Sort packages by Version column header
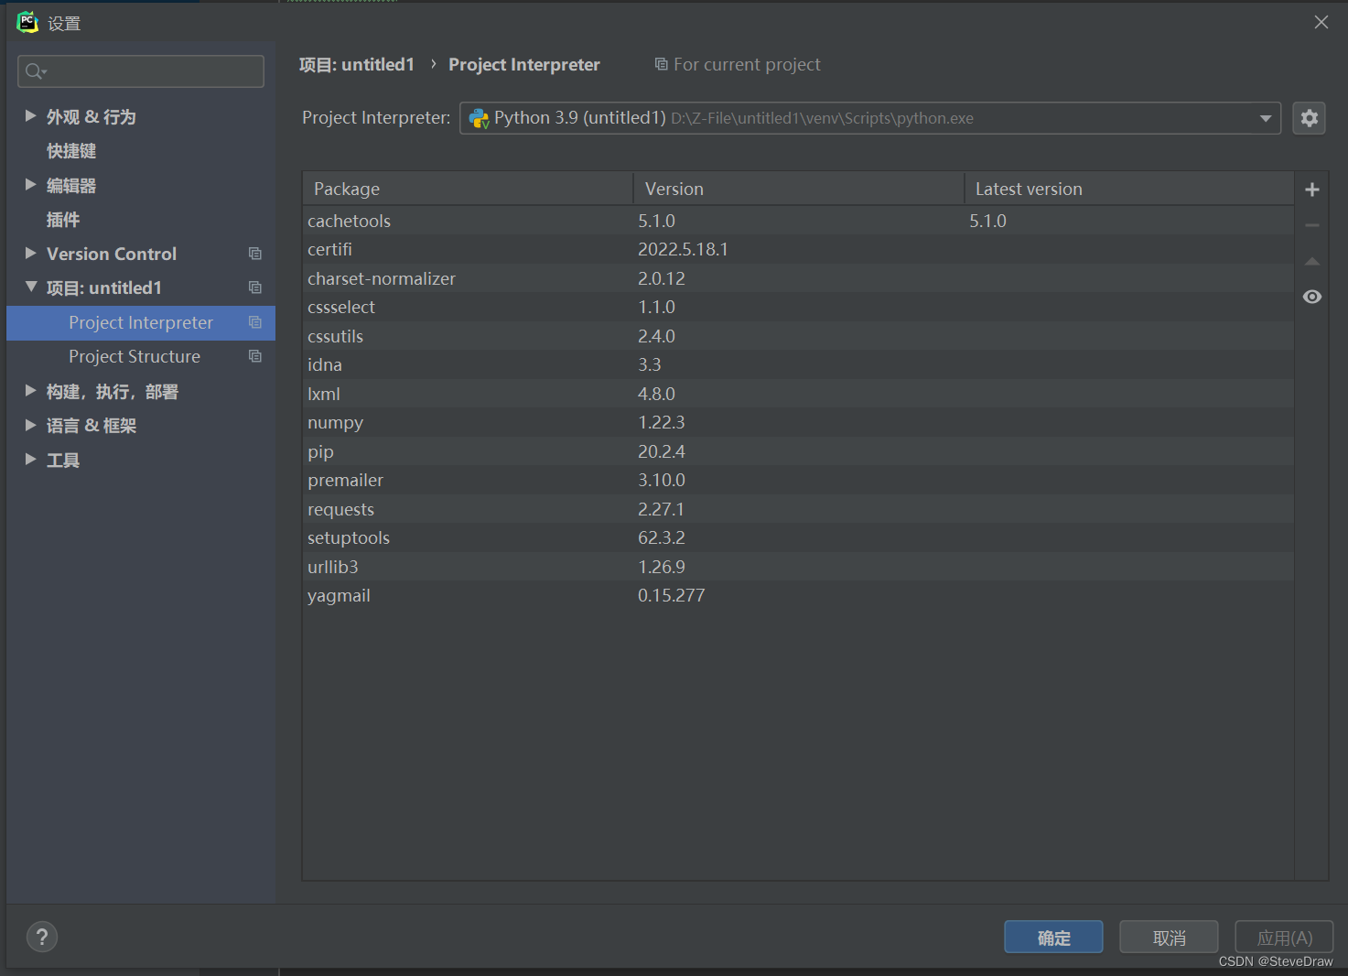 796,189
